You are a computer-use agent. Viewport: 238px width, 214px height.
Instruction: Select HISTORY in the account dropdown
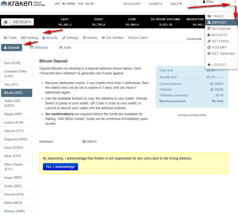coord(221,47)
